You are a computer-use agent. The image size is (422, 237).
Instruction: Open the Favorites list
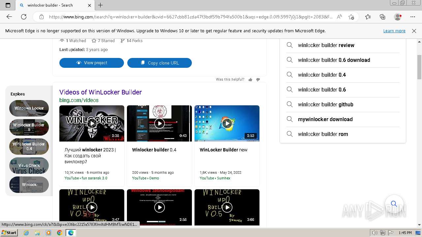point(368,17)
